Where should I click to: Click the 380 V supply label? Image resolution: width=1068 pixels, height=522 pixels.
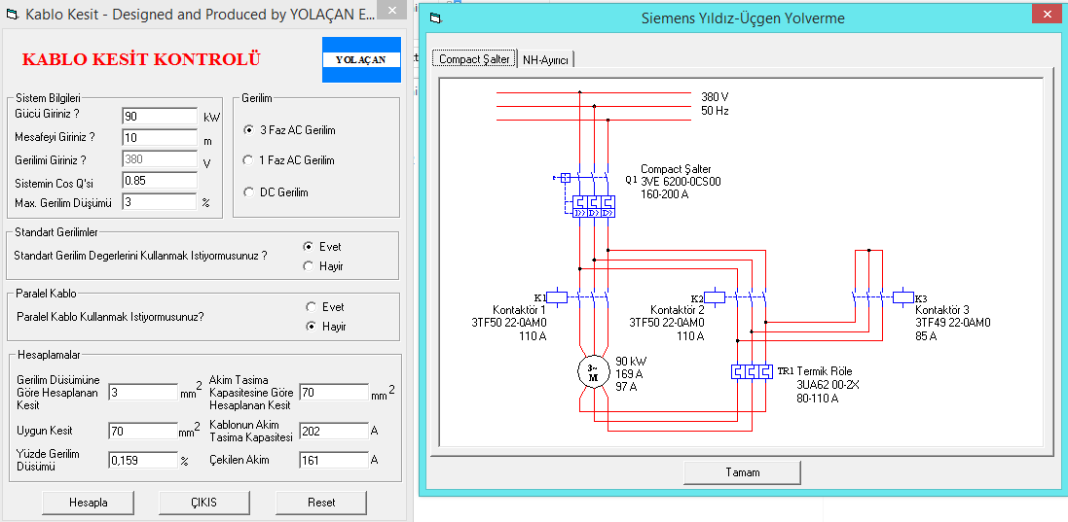[x=715, y=96]
